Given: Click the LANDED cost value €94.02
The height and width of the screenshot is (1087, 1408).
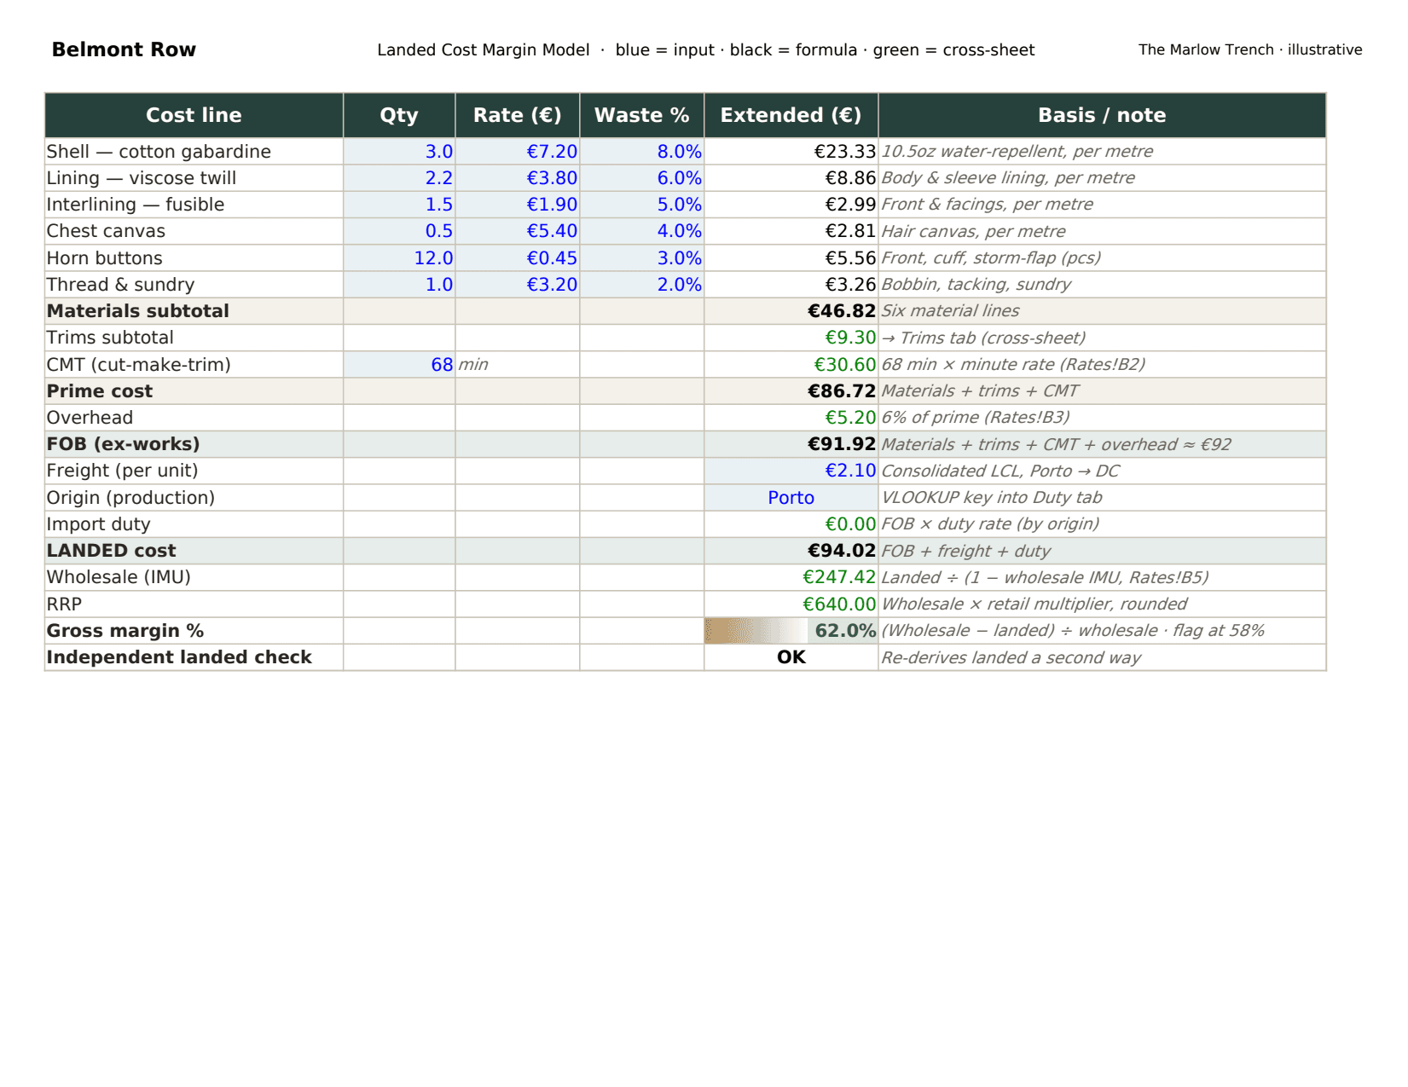Looking at the screenshot, I should [x=791, y=551].
